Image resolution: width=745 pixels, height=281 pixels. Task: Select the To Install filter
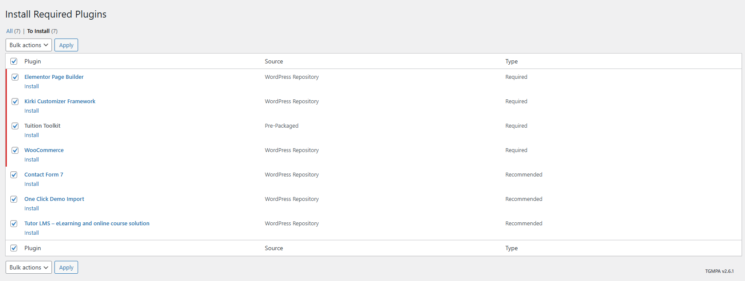pyautogui.click(x=38, y=31)
